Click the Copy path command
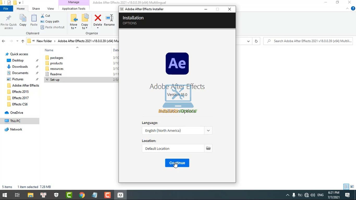The height and width of the screenshot is (200, 356). (x=50, y=21)
